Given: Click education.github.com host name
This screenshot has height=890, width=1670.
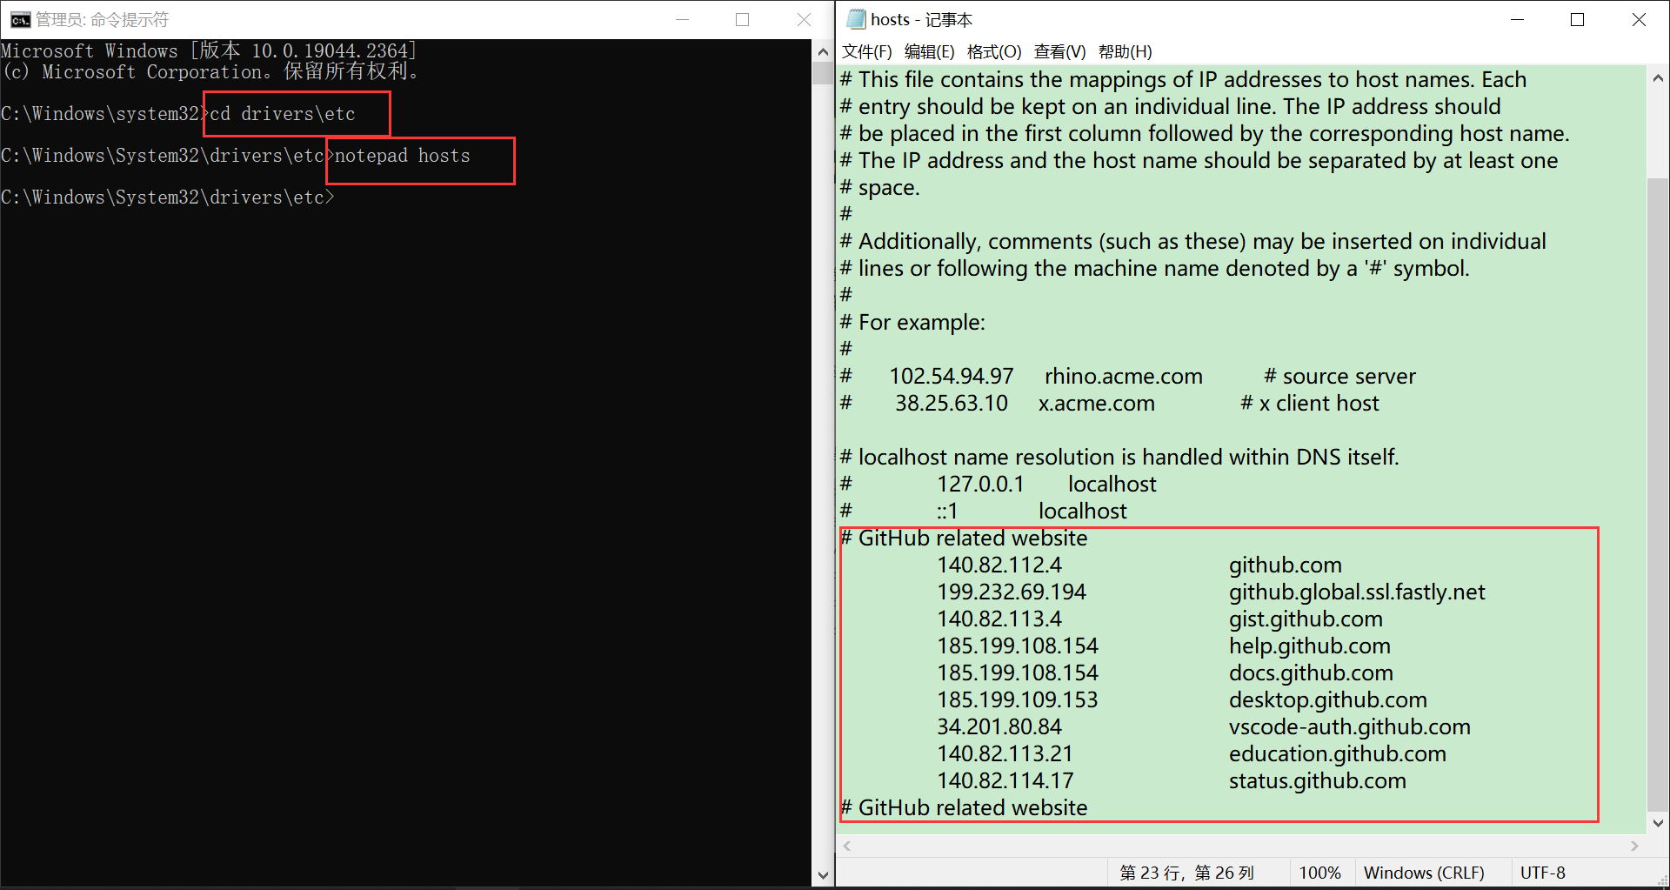Looking at the screenshot, I should (x=1338, y=754).
